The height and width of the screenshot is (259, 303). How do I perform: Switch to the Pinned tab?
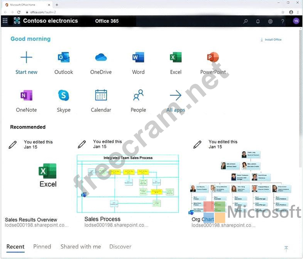42,247
